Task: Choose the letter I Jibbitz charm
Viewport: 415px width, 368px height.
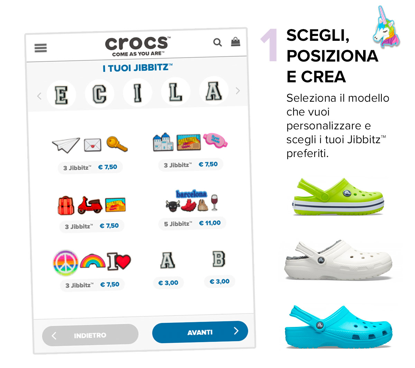Action: point(138,92)
